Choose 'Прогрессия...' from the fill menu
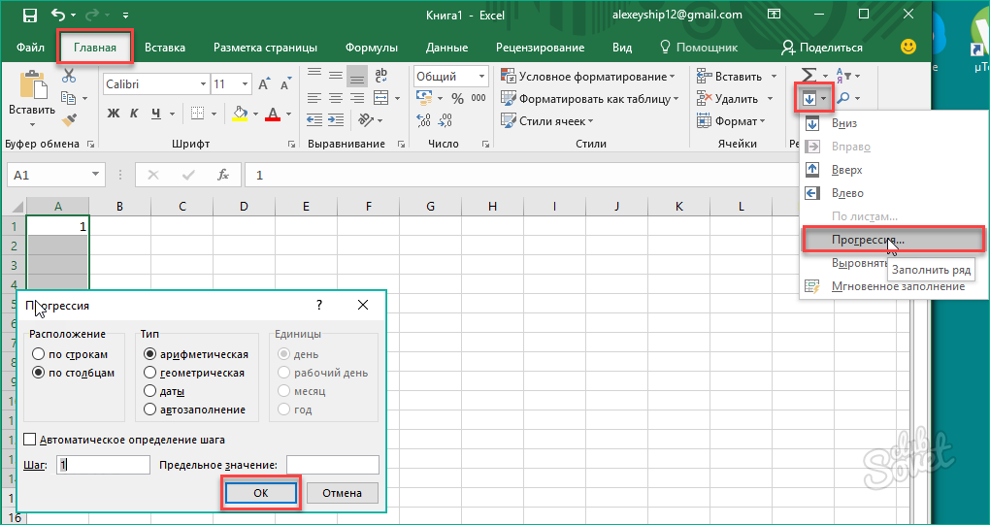Viewport: 990px width, 525px height. pyautogui.click(x=868, y=239)
